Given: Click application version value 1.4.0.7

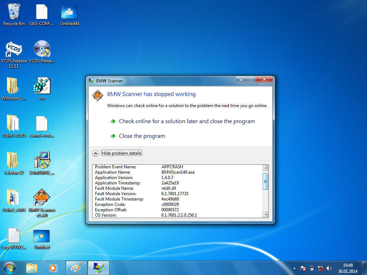Looking at the screenshot, I should click(167, 178).
